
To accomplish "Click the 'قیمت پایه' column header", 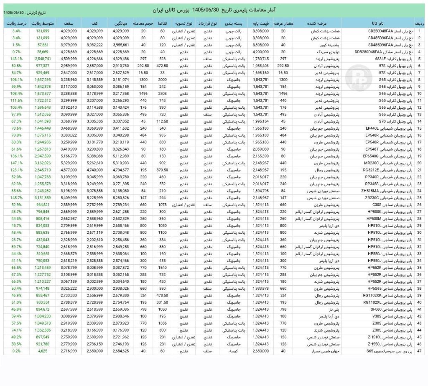I will (260, 23).
